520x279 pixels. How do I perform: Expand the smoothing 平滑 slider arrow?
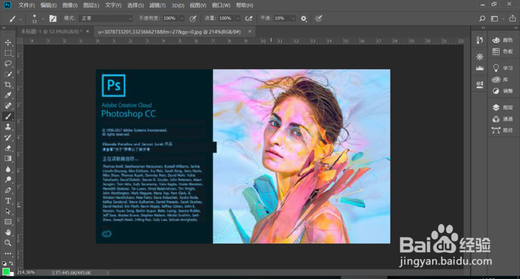coord(293,19)
